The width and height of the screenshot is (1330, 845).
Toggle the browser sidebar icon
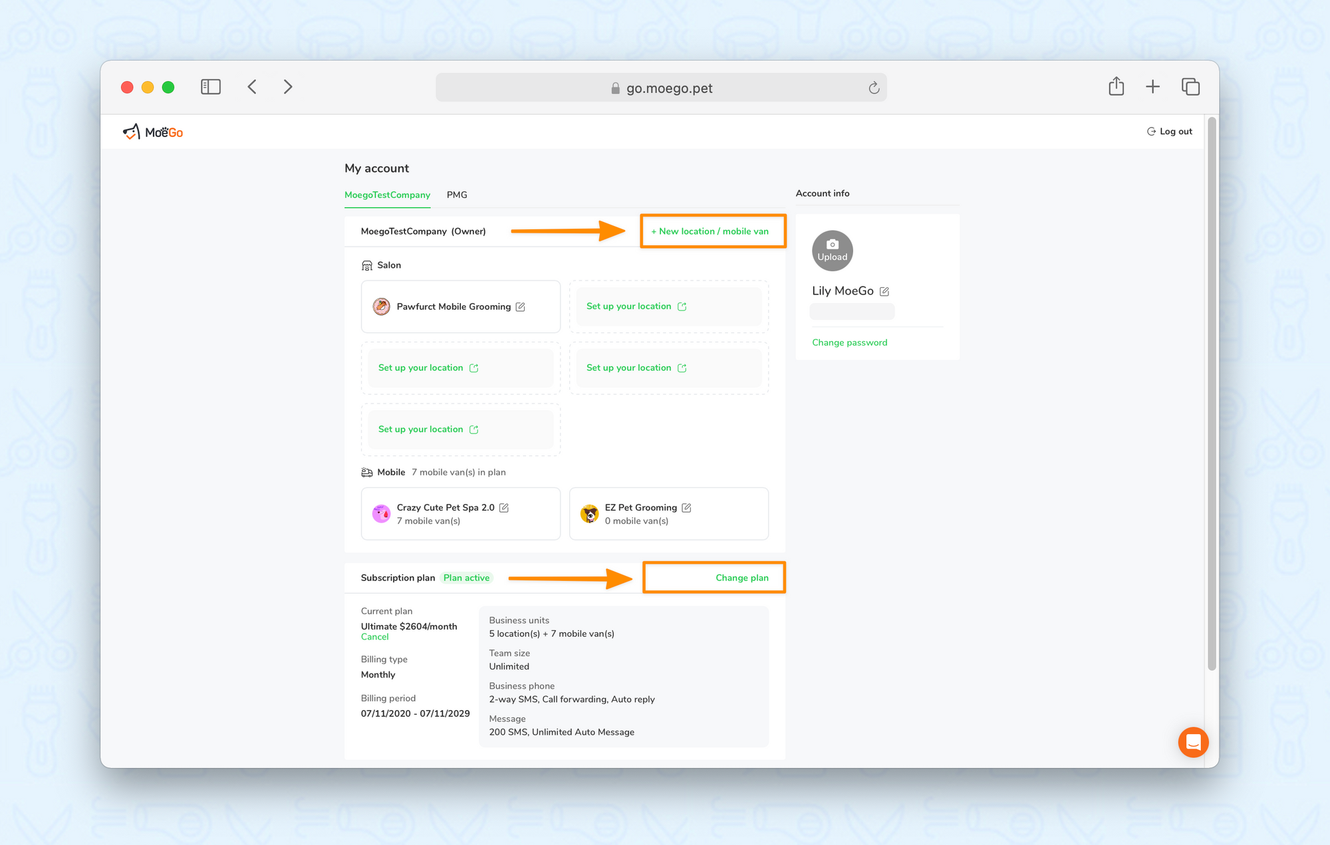211,87
